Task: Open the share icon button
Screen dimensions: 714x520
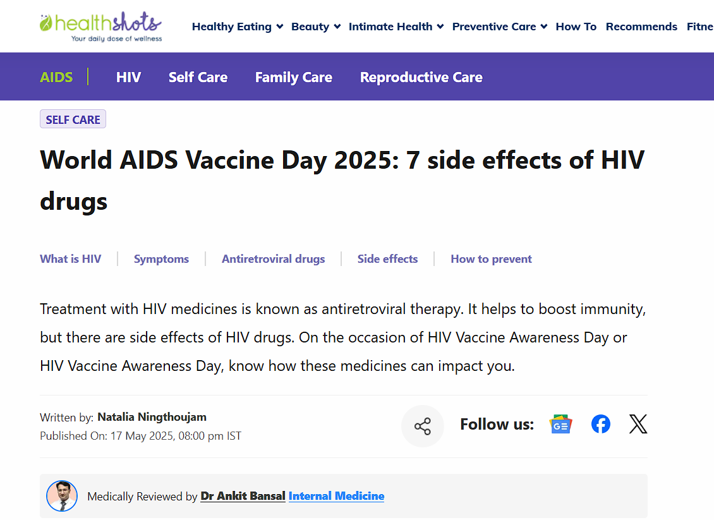Action: pos(423,426)
